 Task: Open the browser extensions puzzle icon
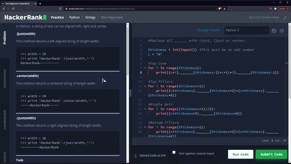(275, 9)
